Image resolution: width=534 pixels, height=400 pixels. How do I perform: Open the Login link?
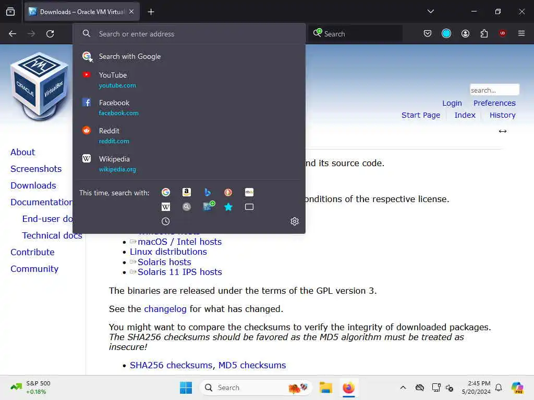(452, 103)
